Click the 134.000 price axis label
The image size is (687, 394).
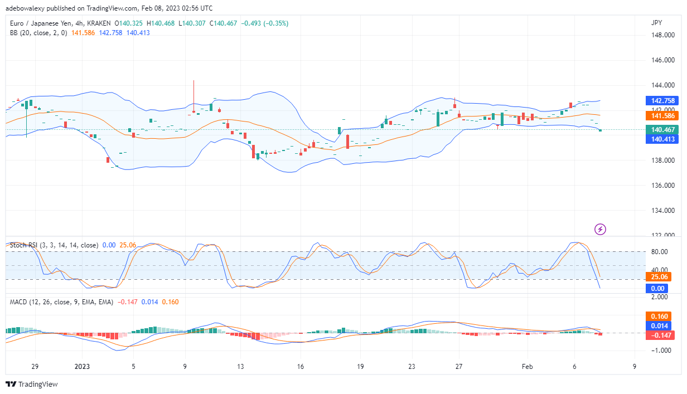pyautogui.click(x=663, y=211)
